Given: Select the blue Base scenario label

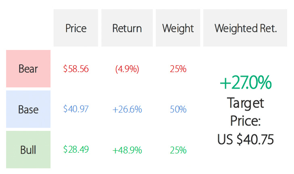Looking at the screenshot, I should (x=28, y=109).
